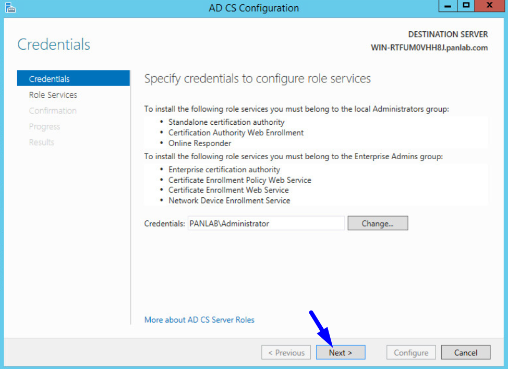Select the Progress step
Viewport: 508px width, 369px height.
45,126
